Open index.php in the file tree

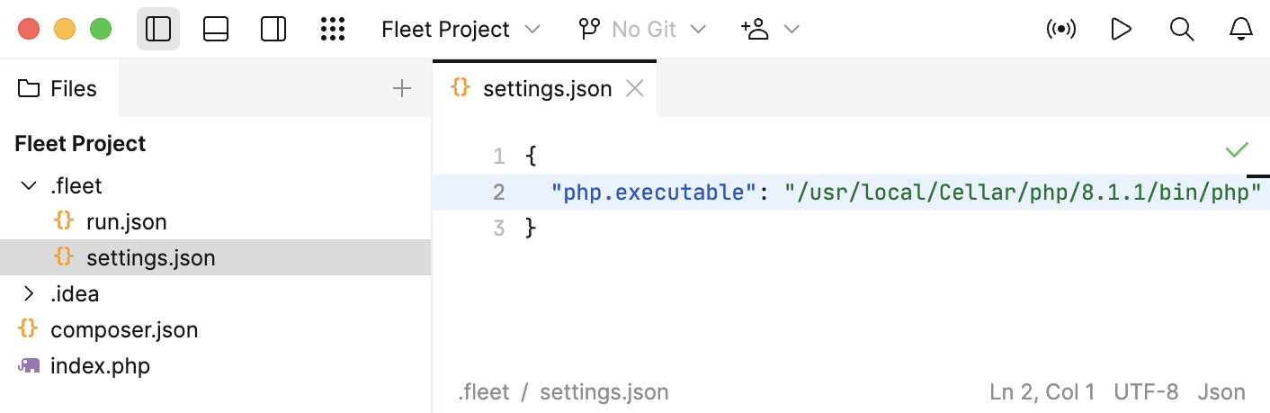100,366
